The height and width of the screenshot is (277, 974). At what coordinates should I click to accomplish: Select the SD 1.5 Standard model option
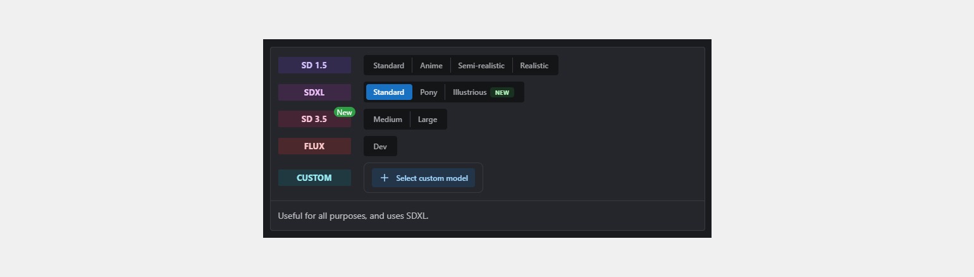point(388,66)
